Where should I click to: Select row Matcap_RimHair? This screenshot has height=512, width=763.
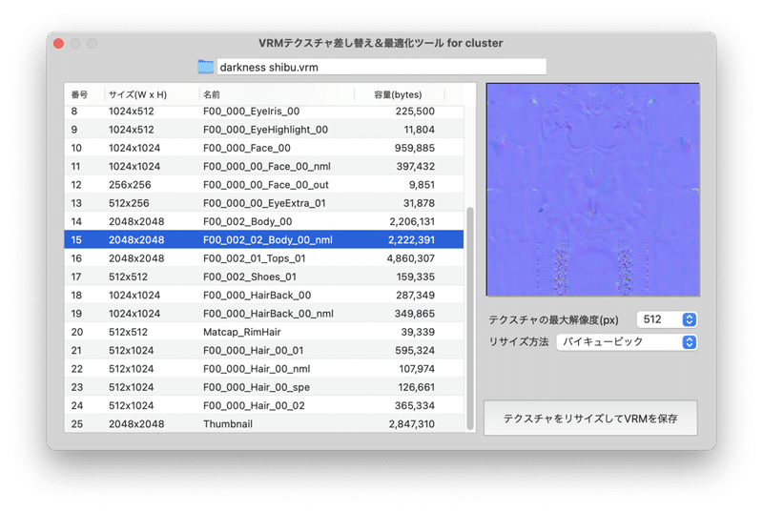[264, 332]
